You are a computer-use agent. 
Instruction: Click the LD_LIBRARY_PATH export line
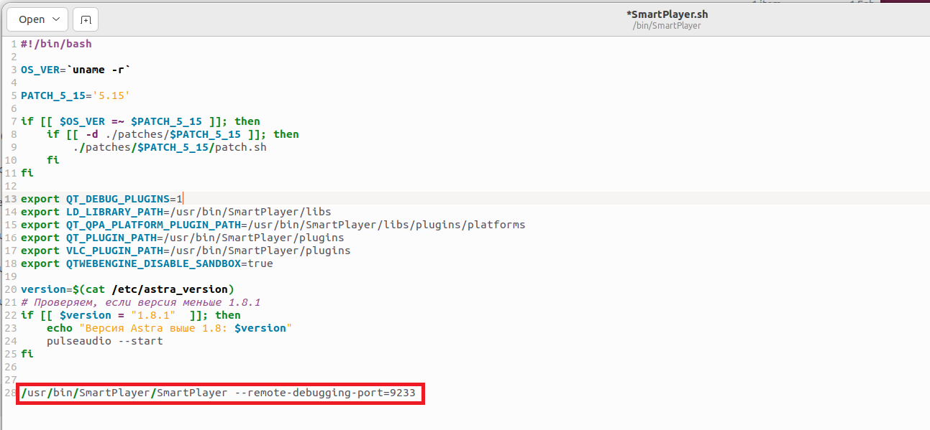pos(175,212)
